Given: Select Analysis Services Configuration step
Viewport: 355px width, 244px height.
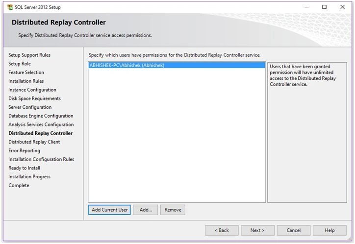Looking at the screenshot, I should click(x=41, y=124).
